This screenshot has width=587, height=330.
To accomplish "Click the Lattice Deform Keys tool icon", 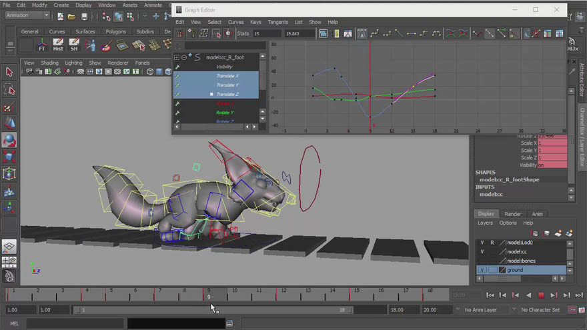I will point(203,34).
